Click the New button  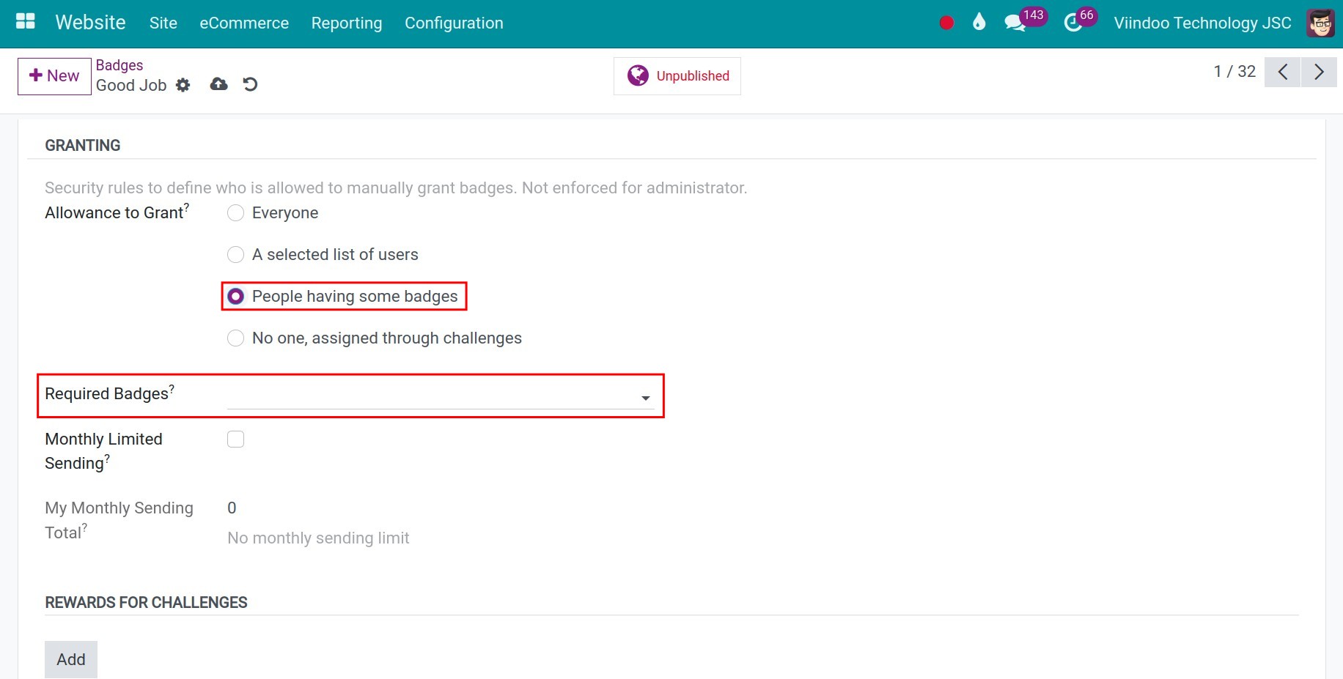pyautogui.click(x=54, y=76)
